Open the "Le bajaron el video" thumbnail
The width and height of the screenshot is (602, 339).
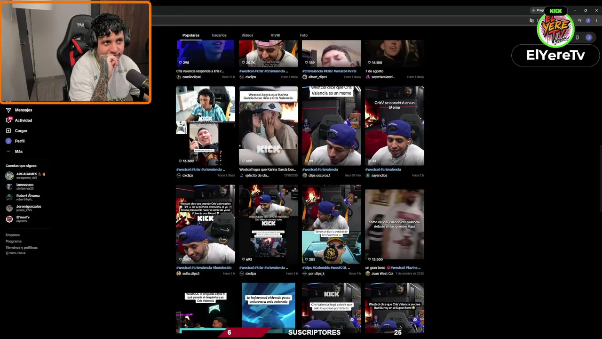(x=269, y=308)
